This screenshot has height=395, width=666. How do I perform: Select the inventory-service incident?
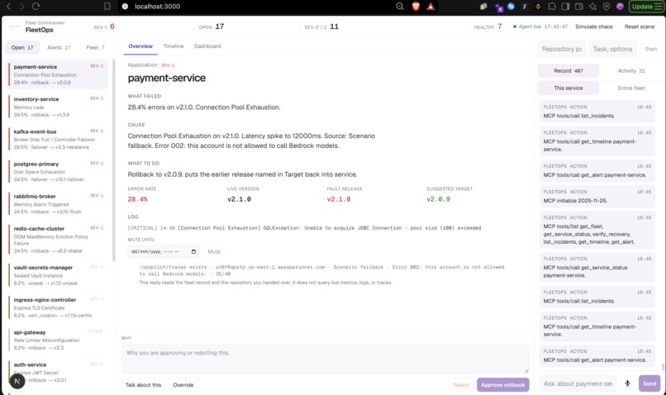(x=57, y=107)
